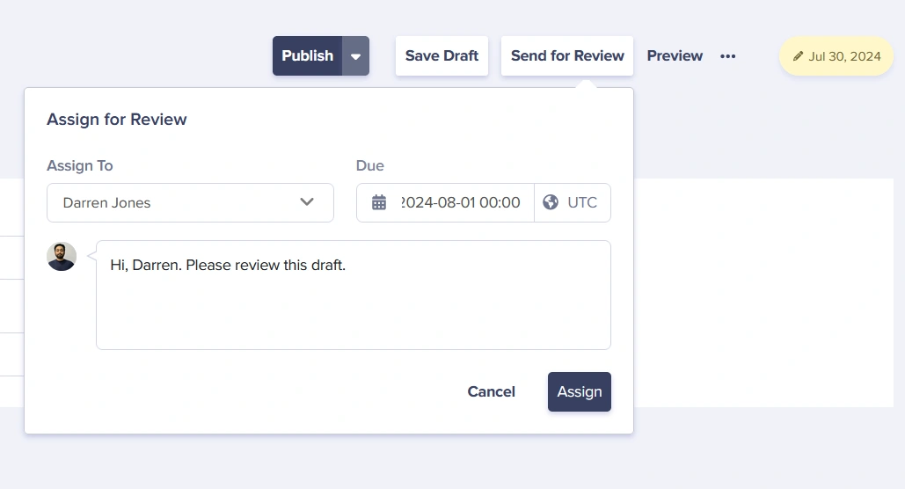Screen dimensions: 905x489
Task: Click Save Draft
Action: 442,55
